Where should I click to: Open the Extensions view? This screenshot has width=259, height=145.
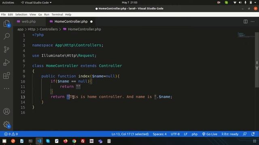coord(6,75)
